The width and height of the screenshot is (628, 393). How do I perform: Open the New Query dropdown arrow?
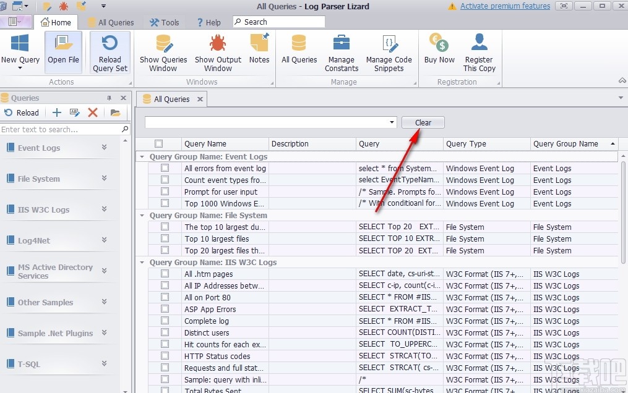(20, 69)
